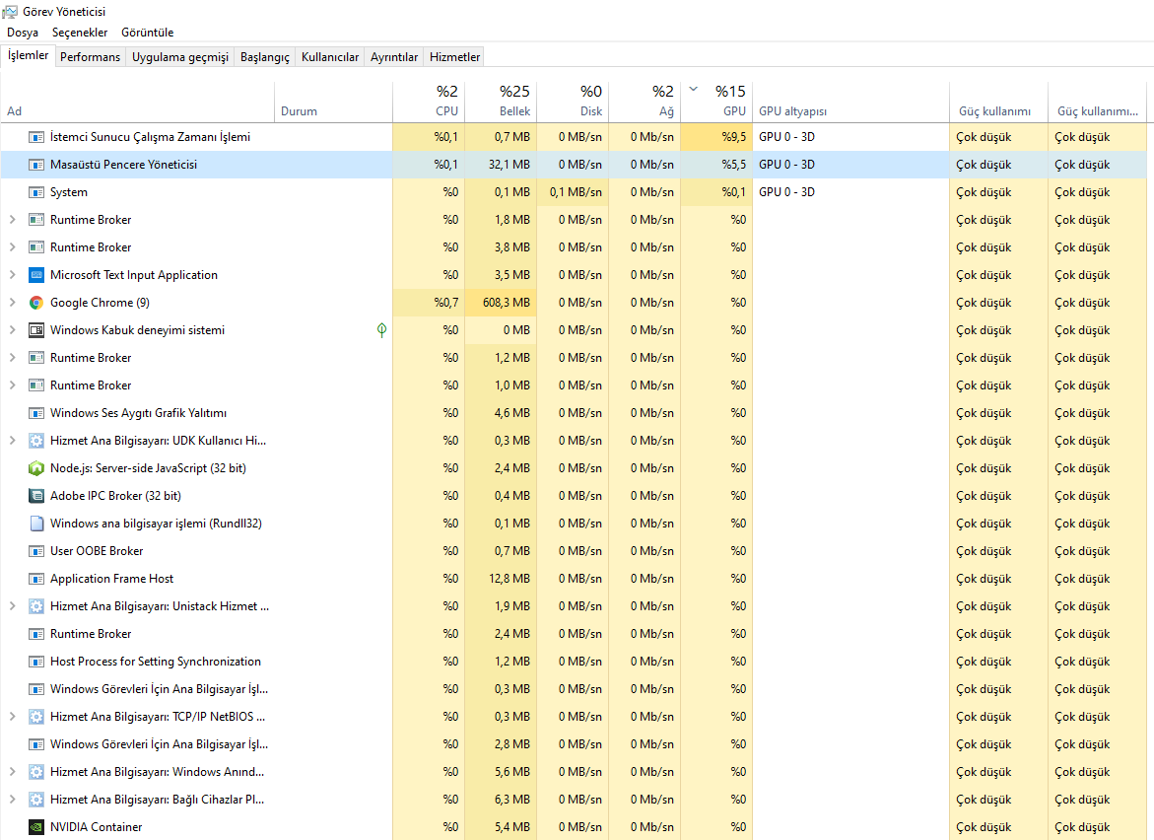Click the Google Chrome process icon
This screenshot has height=840, width=1154.
click(36, 303)
